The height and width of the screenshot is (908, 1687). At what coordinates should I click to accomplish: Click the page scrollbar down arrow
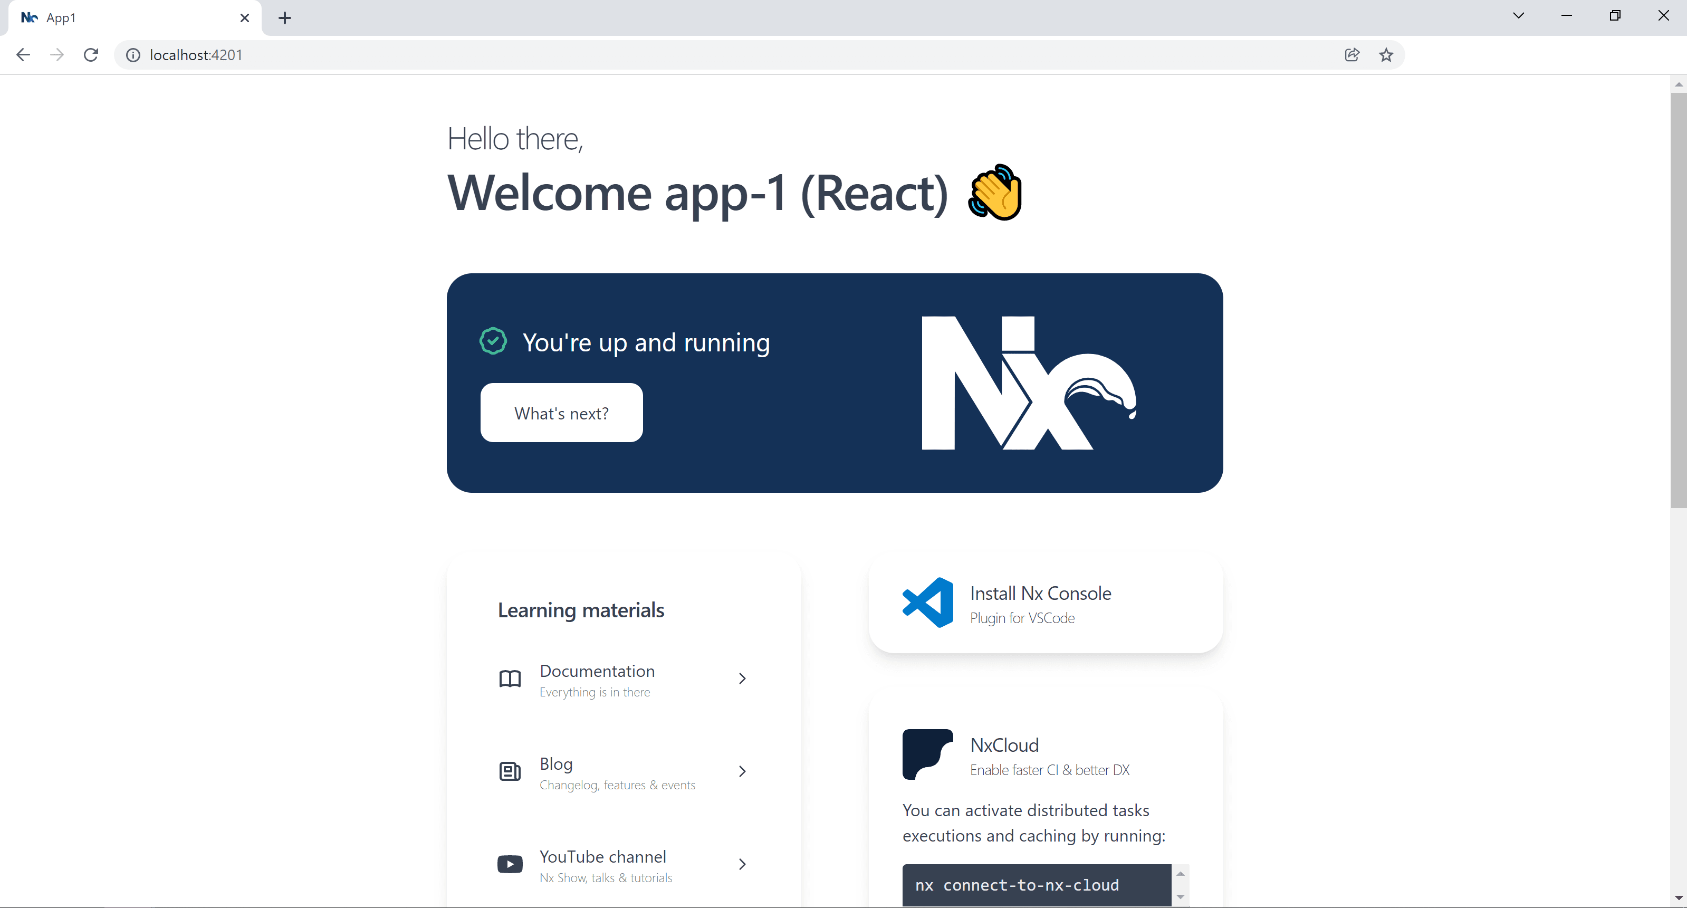click(1679, 898)
